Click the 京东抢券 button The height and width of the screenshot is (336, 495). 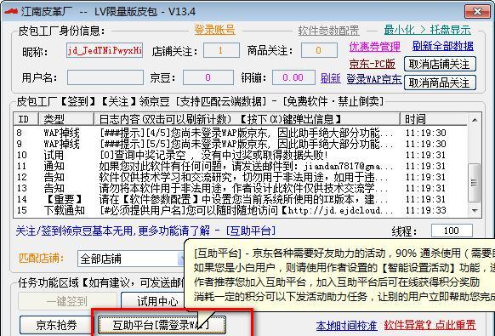[x=56, y=325]
